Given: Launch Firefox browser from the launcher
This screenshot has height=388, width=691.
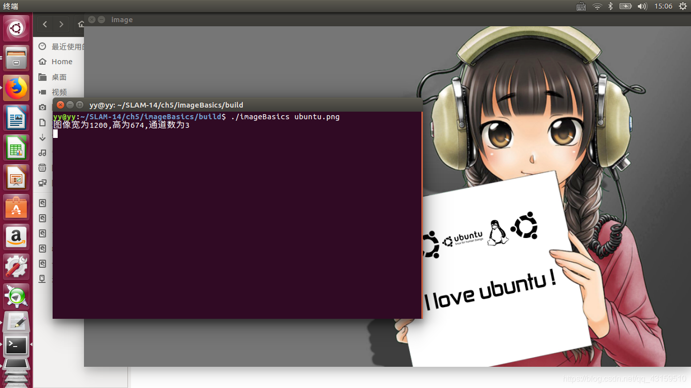Looking at the screenshot, I should (x=17, y=88).
